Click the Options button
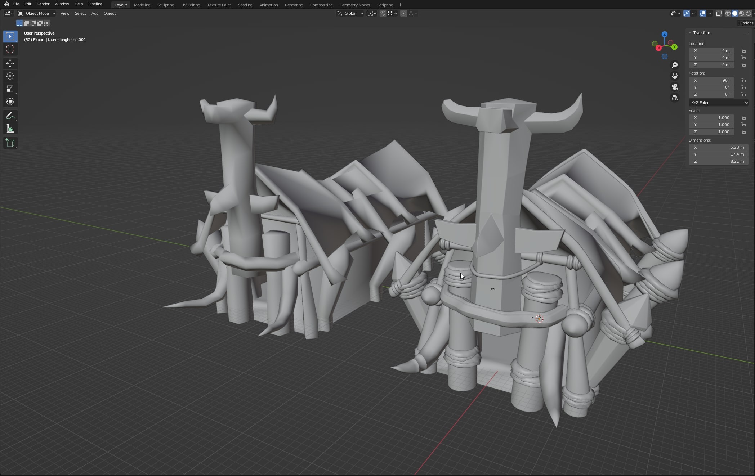The image size is (755, 476). [x=746, y=23]
